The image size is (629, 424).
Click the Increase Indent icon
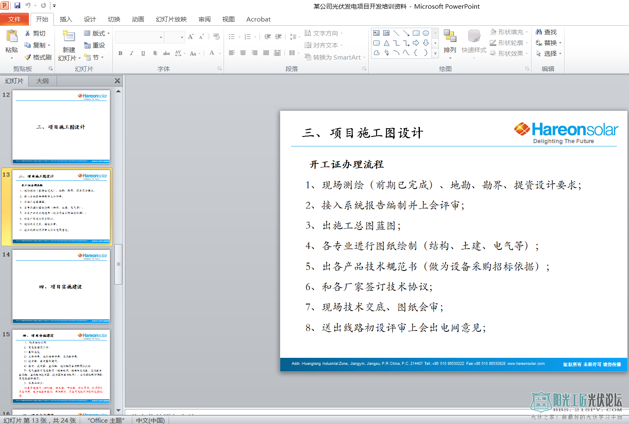click(278, 37)
